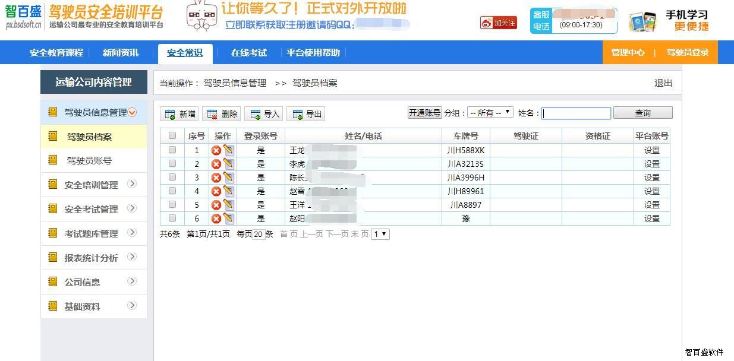This screenshot has width=734, height=361.
Task: Open the 安全教育课程 navigation tab
Action: (56, 53)
